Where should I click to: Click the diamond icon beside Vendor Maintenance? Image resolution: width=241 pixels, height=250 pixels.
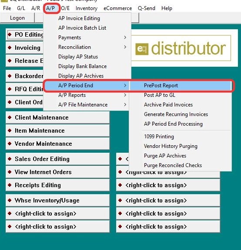click(10, 144)
